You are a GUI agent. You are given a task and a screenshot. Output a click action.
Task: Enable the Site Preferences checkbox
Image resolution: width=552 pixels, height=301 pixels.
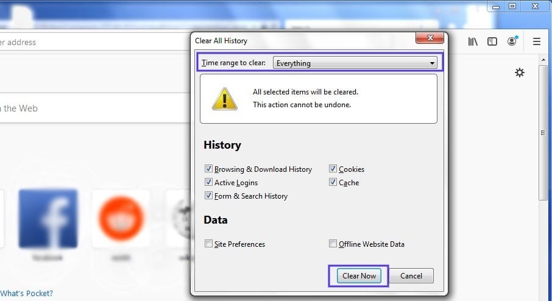coord(209,244)
